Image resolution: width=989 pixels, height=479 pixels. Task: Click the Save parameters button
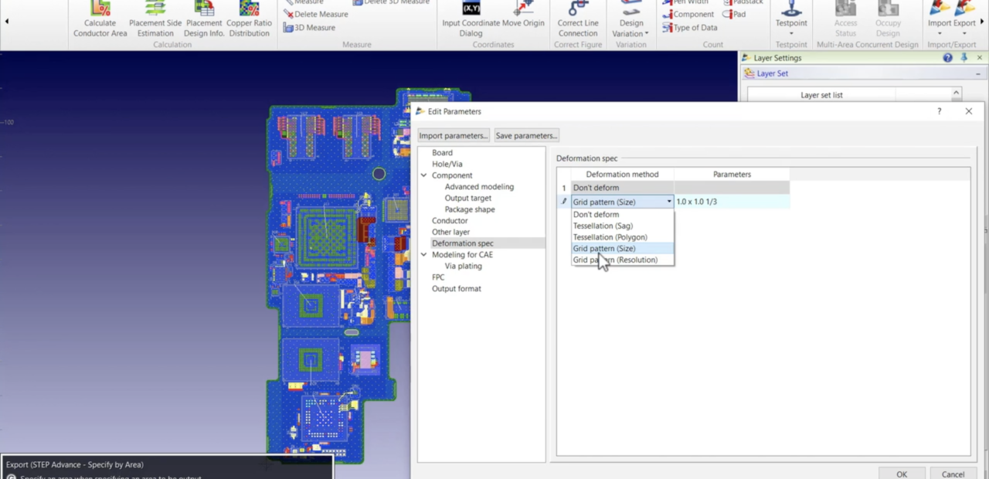click(x=525, y=135)
